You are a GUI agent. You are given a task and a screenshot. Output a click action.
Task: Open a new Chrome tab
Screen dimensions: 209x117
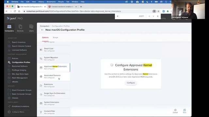pyautogui.click(x=81, y=6)
